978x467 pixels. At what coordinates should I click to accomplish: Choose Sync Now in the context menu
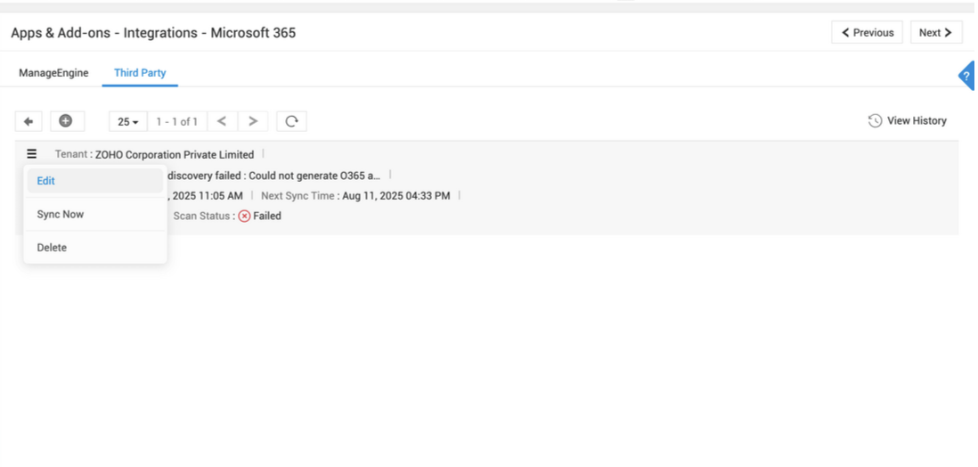(61, 215)
